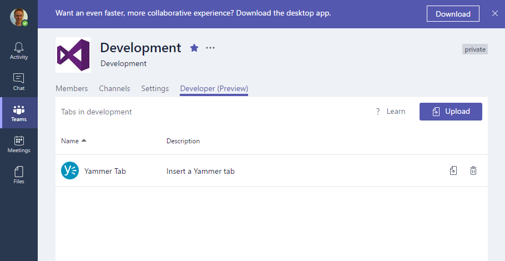Open Meetings calendar in sidebar
Viewport: 505px width, 261px height.
[19, 144]
